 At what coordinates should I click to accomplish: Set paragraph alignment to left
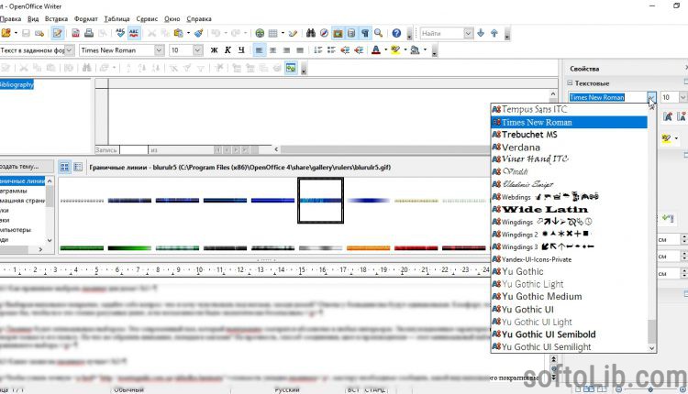[x=260, y=50]
